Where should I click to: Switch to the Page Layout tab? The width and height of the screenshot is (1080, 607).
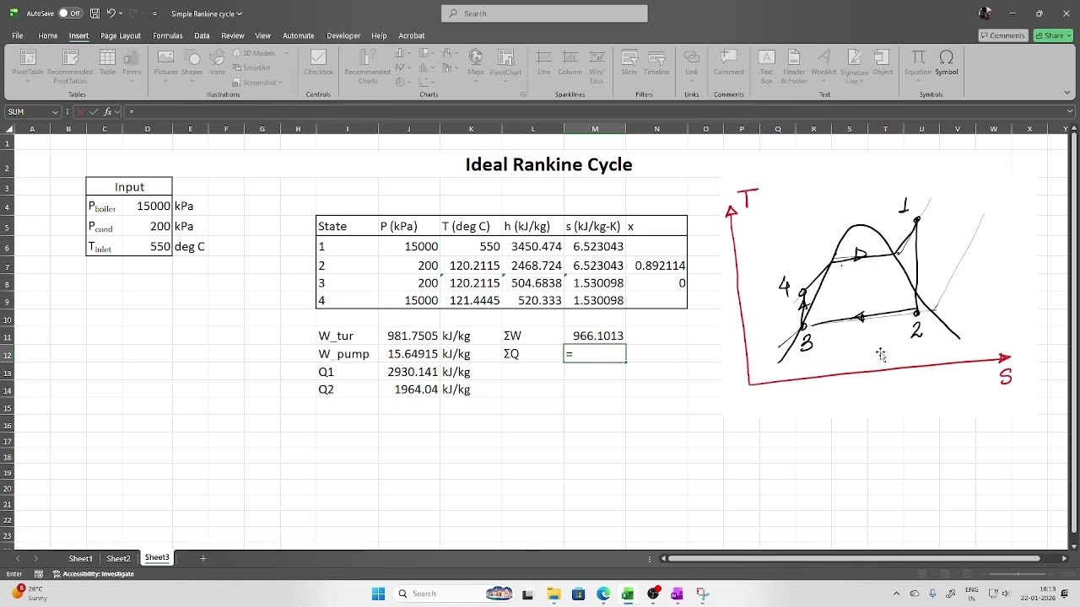point(121,35)
